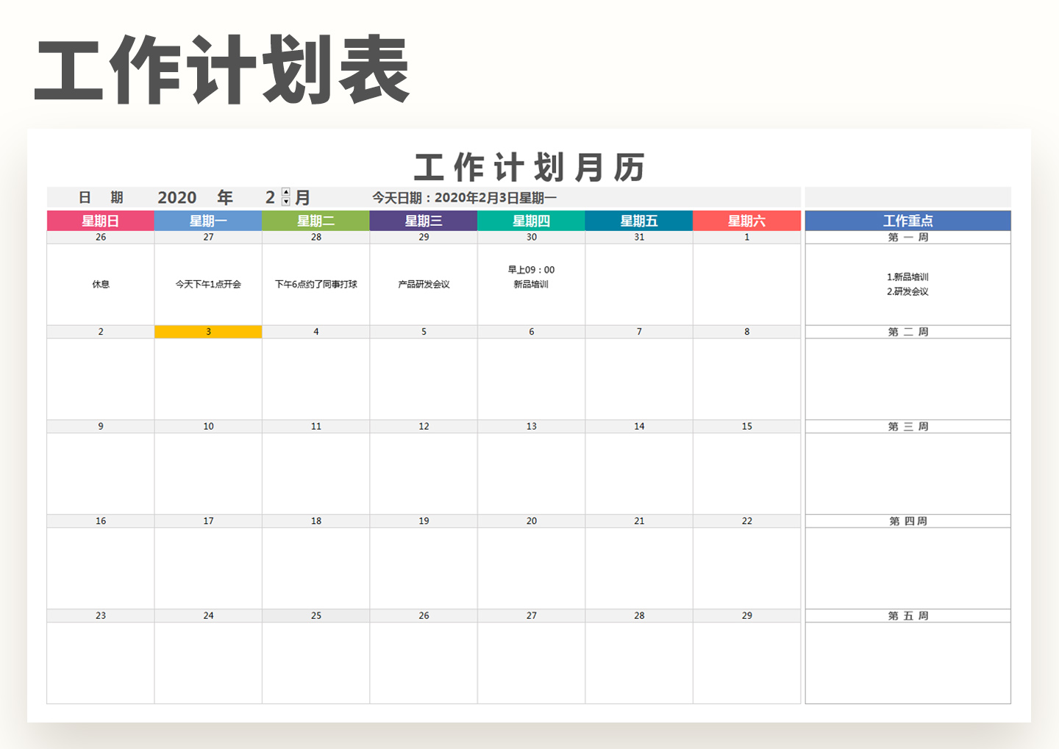This screenshot has width=1059, height=749.
Task: Select the orange highlighted date 3 cell
Action: pyautogui.click(x=208, y=331)
